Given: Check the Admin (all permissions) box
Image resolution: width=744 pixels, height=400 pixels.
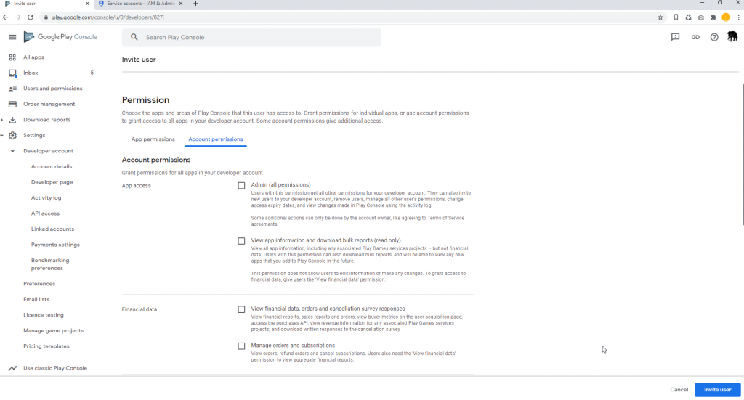Looking at the screenshot, I should click(x=241, y=186).
